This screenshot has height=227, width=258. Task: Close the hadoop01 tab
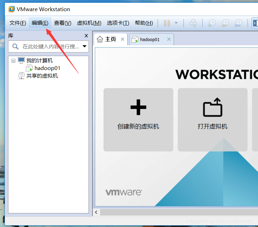(x=169, y=39)
